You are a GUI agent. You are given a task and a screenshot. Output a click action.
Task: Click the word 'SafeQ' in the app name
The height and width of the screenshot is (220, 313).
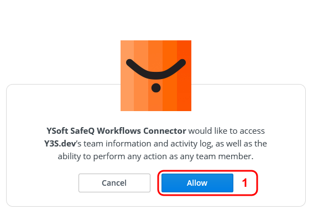[x=82, y=131]
